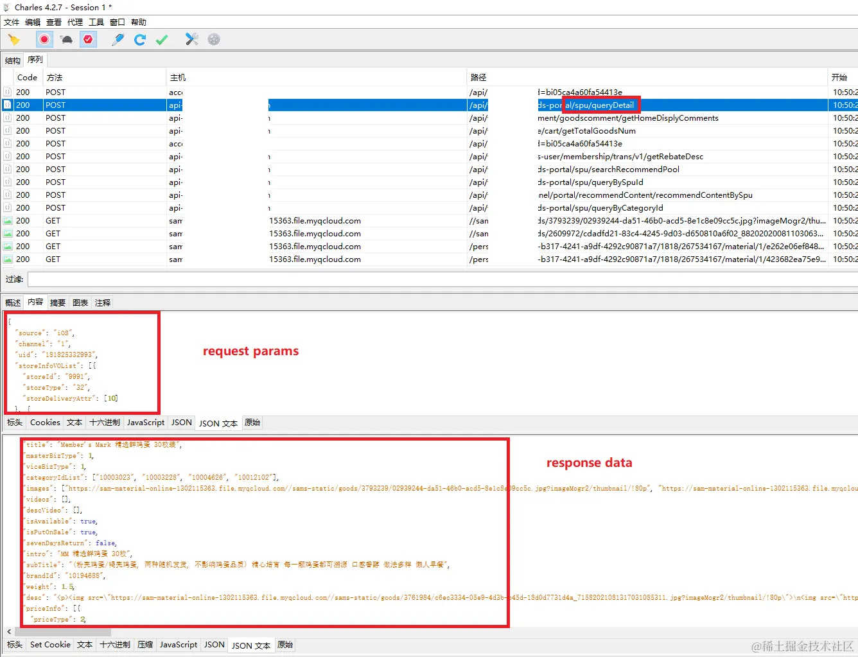This screenshot has width=858, height=657.
Task: Select the cart/getTotalGoodsNum request row
Action: pos(429,130)
